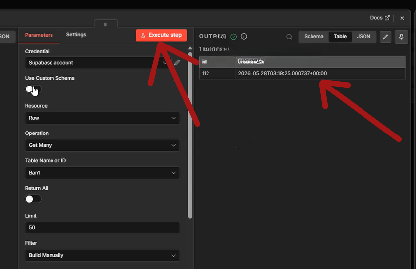Image resolution: width=416 pixels, height=269 pixels.
Task: Switch to the Parameters tab
Action: pyautogui.click(x=39, y=35)
